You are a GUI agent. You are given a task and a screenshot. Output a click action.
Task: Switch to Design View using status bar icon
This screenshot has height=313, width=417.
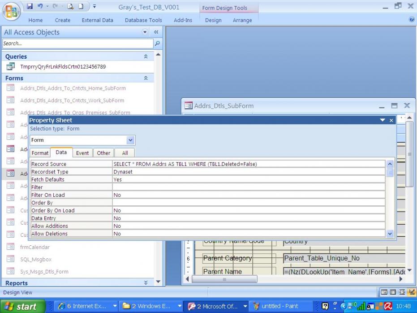click(412, 293)
